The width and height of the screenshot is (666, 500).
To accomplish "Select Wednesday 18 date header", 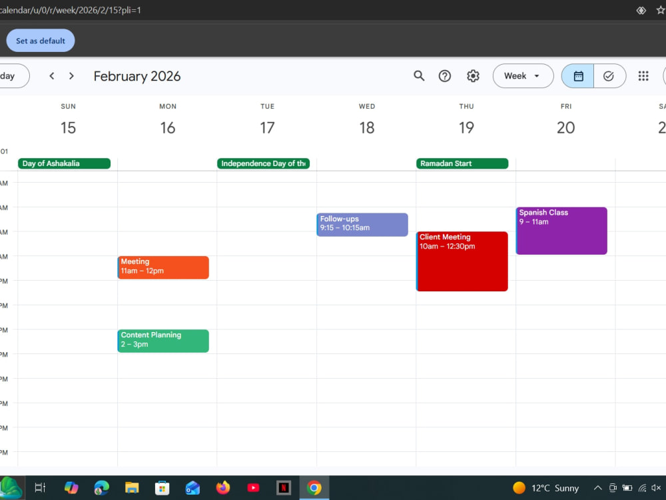I will point(367,127).
